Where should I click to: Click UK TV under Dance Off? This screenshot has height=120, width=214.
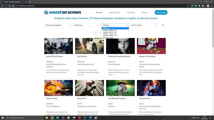80,104
